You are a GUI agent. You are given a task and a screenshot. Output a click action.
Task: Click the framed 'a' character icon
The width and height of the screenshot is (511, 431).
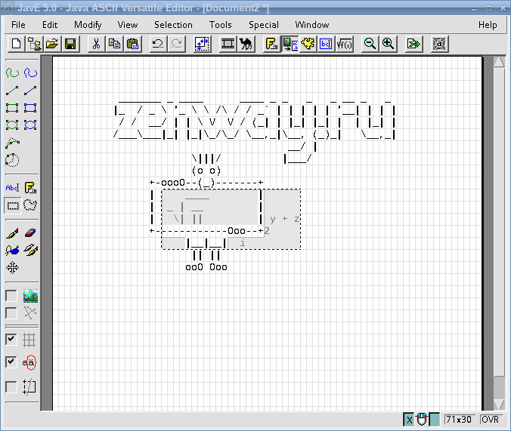coord(439,44)
